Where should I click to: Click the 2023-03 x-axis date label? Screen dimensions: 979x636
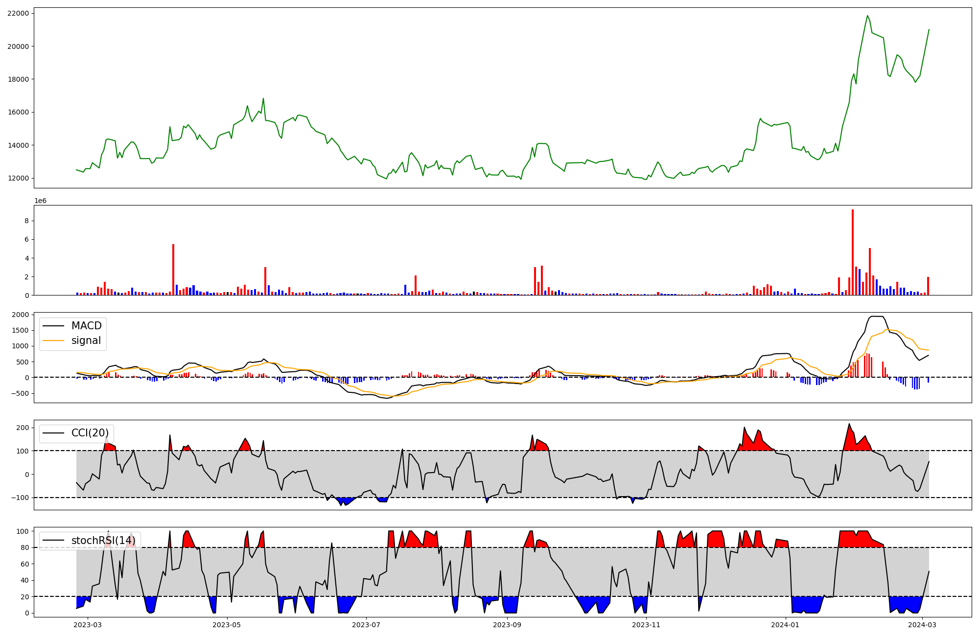click(88, 625)
